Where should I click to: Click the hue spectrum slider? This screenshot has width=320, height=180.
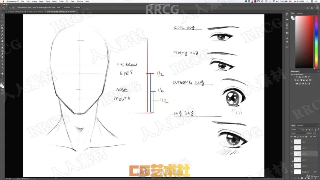[316, 42]
